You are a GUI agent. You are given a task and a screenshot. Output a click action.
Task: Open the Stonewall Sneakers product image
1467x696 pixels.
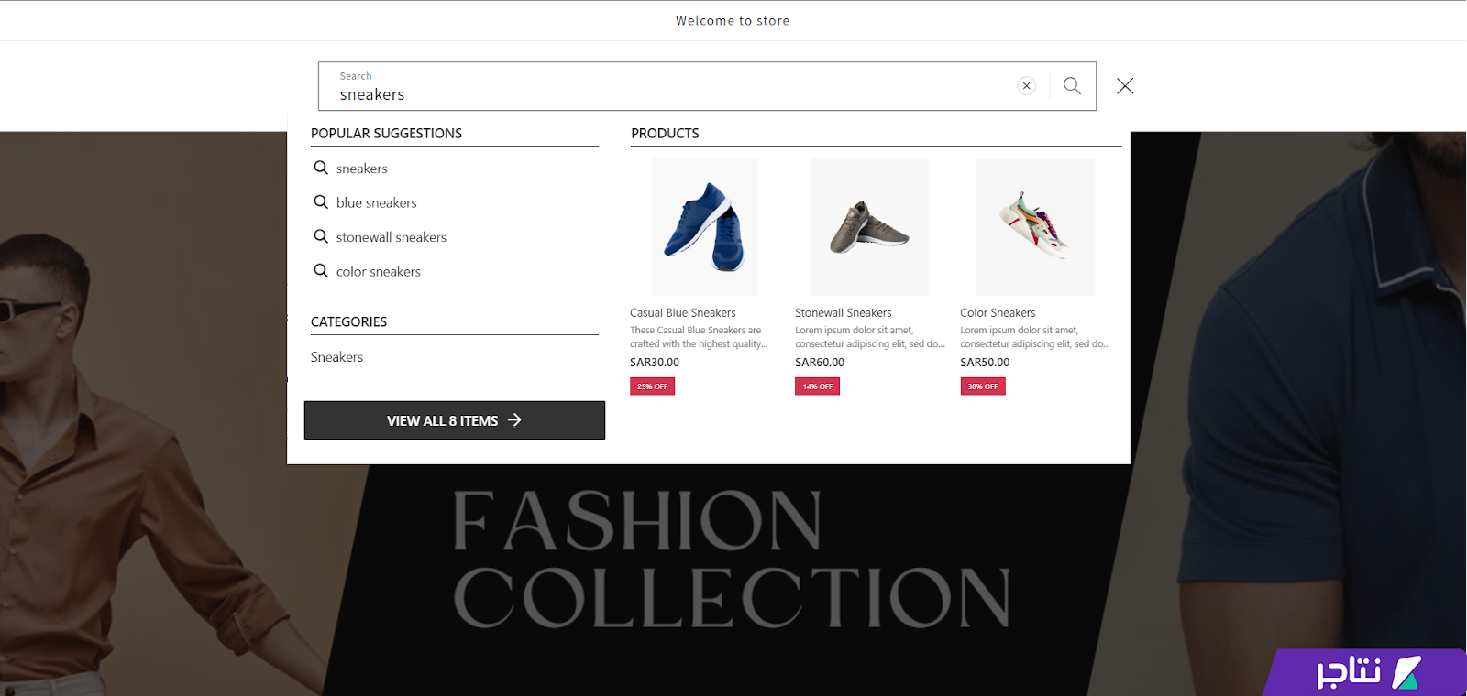[869, 227]
